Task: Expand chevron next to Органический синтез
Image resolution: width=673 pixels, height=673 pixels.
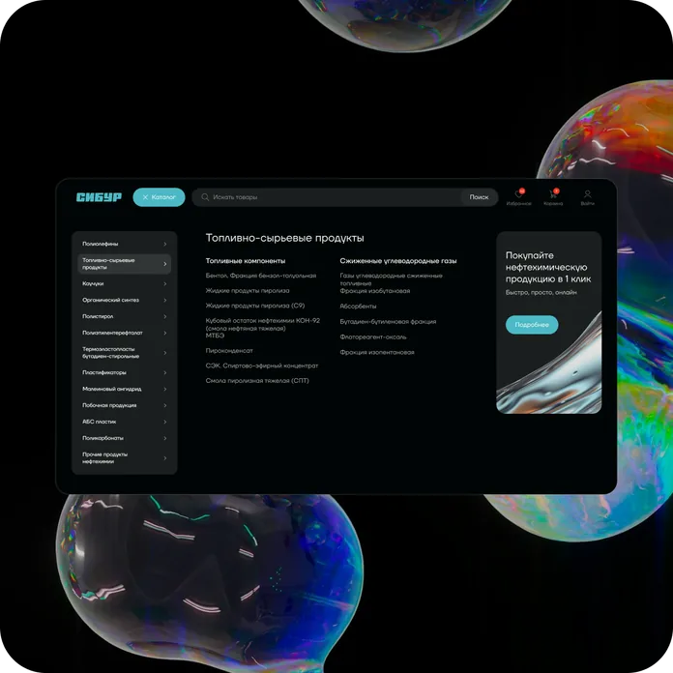Action: pyautogui.click(x=164, y=300)
